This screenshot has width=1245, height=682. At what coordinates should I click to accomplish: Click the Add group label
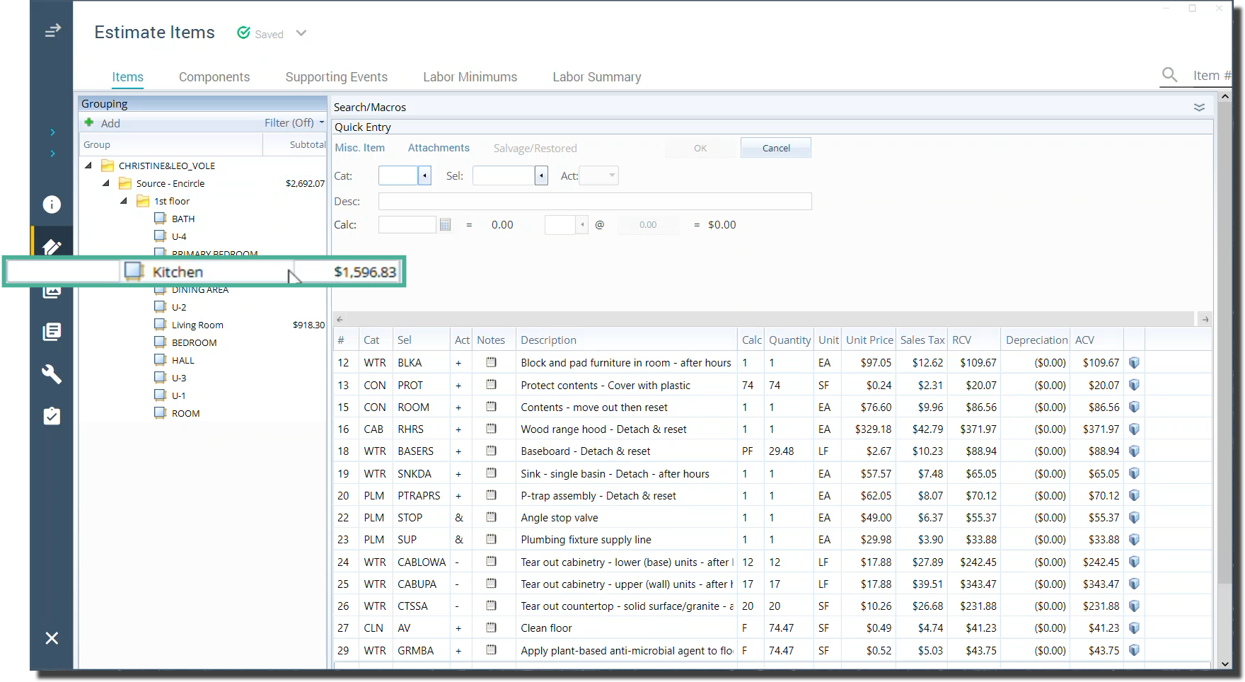point(110,123)
